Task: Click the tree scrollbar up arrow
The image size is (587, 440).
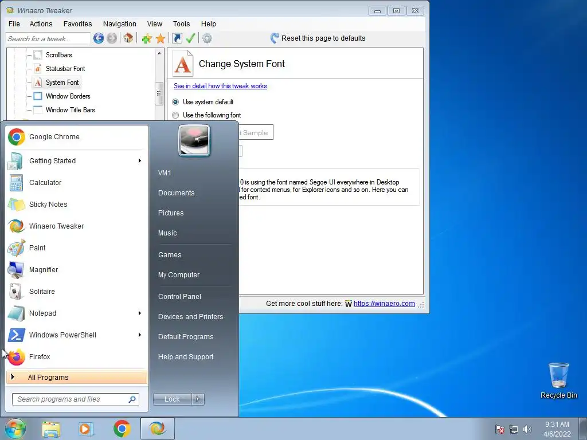Action: [159, 53]
